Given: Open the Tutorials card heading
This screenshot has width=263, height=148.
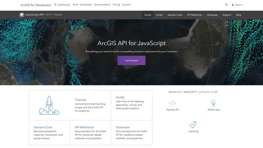Looking at the screenshot, I should click(x=81, y=100).
